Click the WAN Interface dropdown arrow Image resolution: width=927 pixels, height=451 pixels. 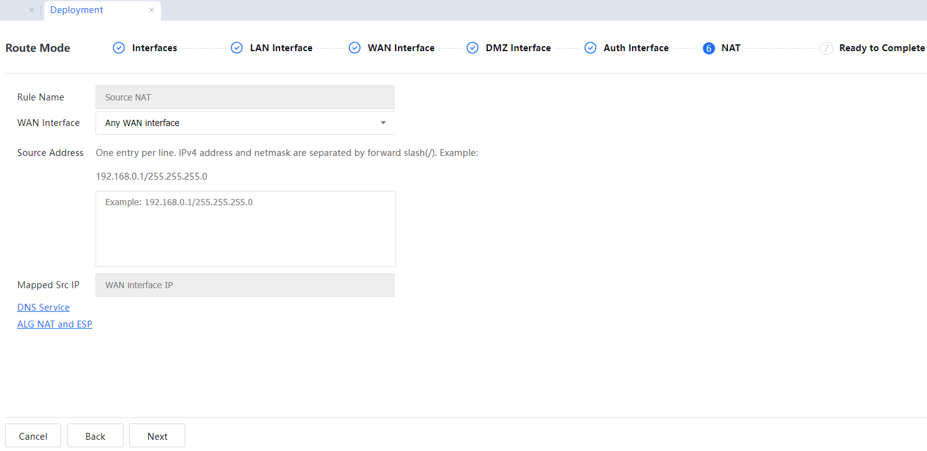[x=383, y=123]
